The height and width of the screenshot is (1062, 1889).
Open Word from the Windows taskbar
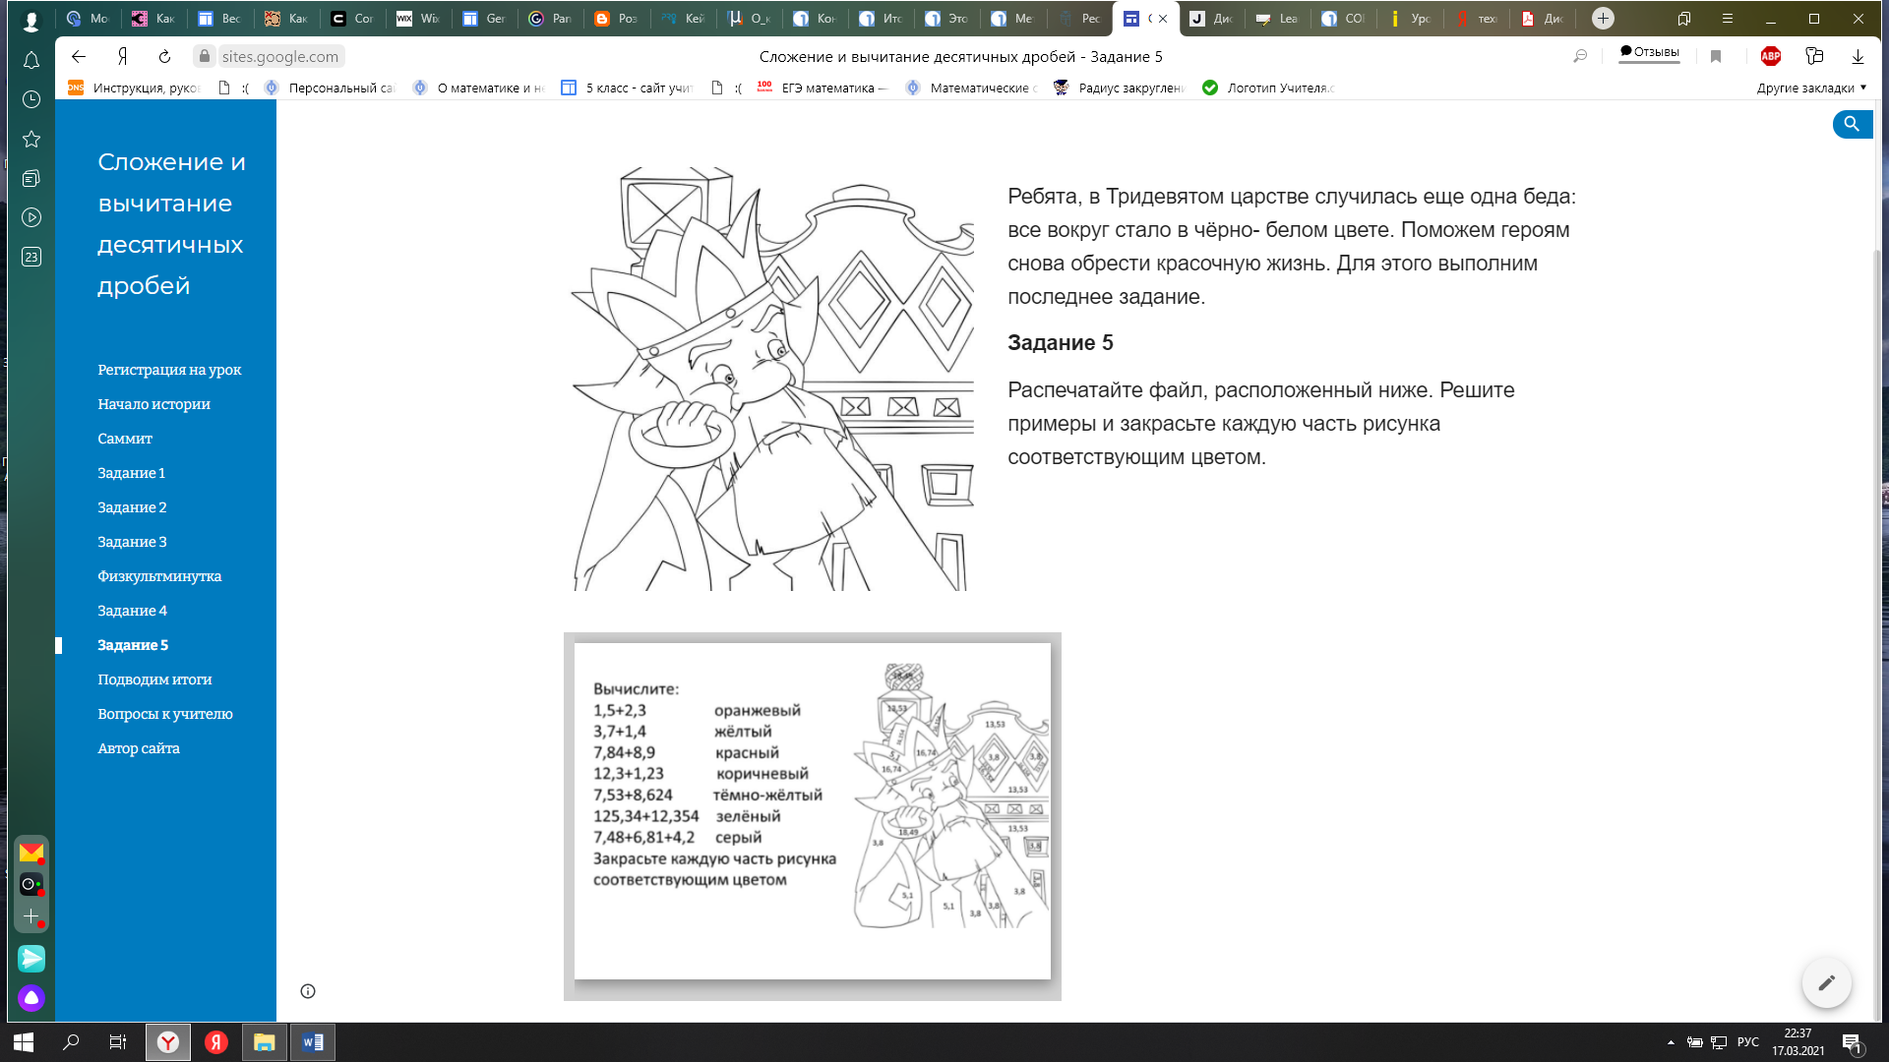pos(313,1042)
